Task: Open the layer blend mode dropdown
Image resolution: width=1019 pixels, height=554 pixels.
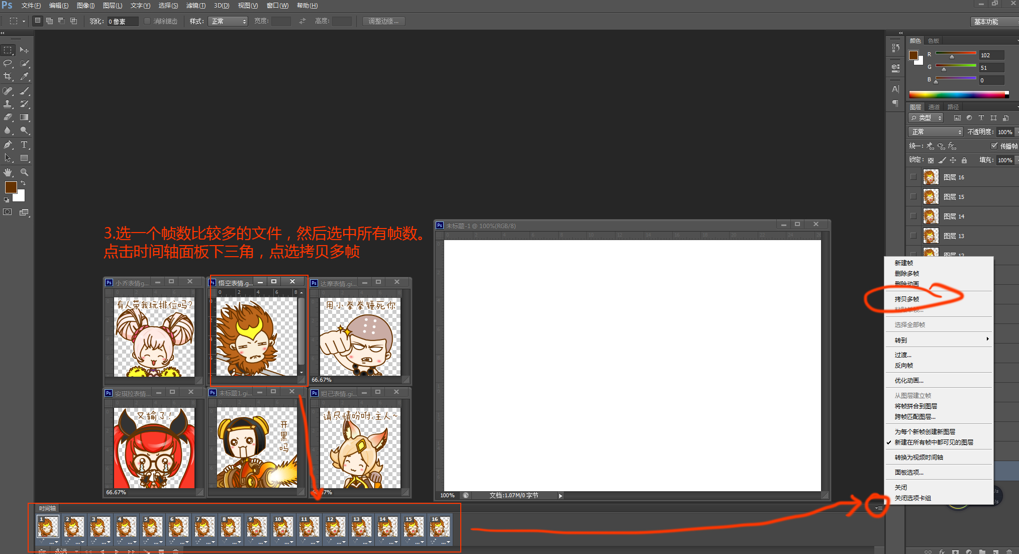Action: pos(936,132)
